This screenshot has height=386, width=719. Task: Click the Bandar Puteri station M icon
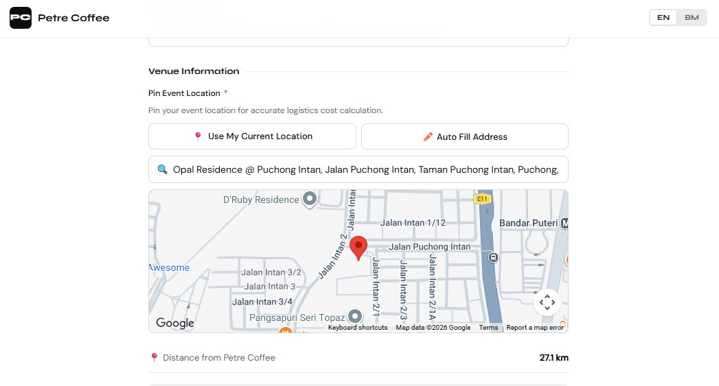564,223
